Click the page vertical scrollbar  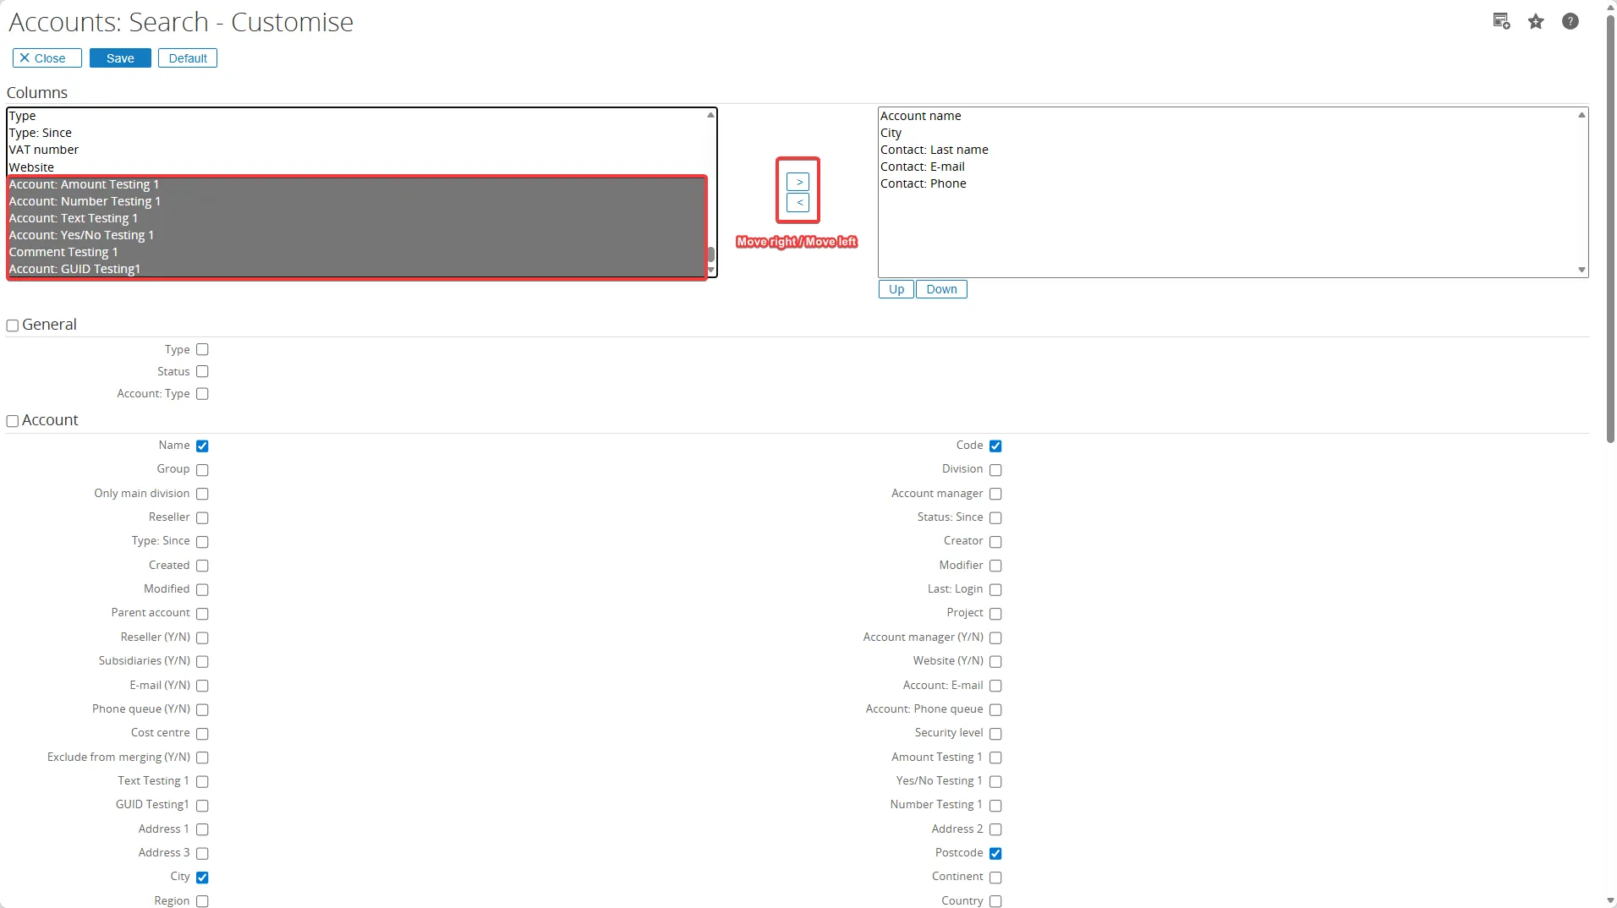pyautogui.click(x=1610, y=228)
